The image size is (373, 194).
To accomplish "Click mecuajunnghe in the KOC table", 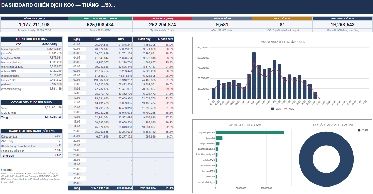I will coord(10,76).
